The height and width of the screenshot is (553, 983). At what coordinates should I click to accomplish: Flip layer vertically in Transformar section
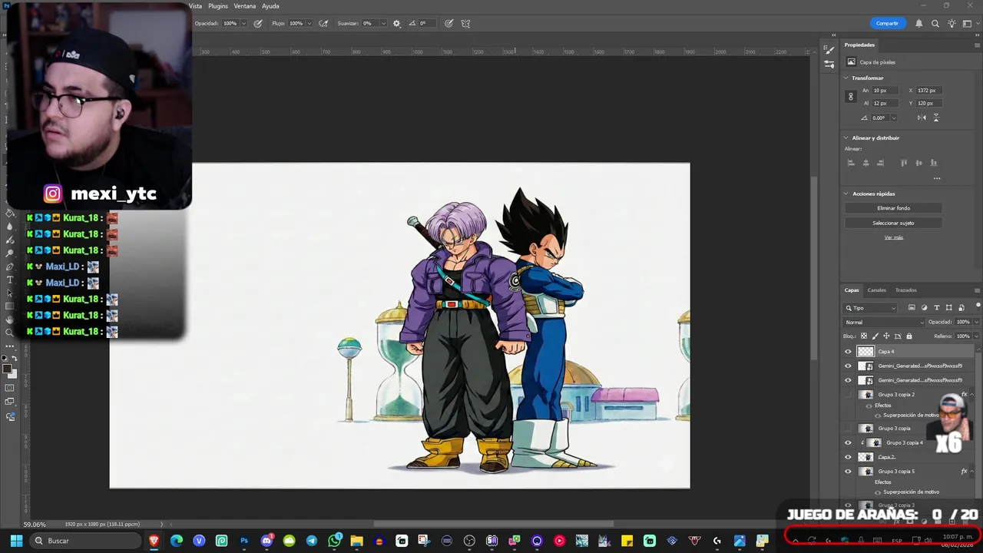click(x=935, y=118)
